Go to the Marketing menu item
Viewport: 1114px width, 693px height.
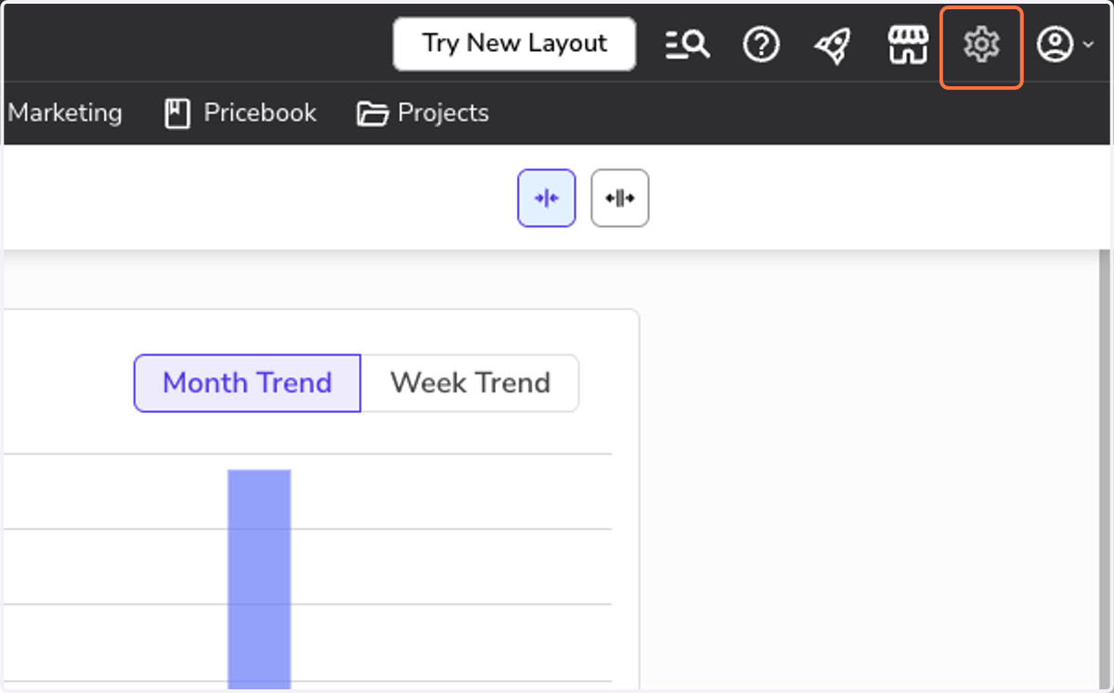[65, 113]
